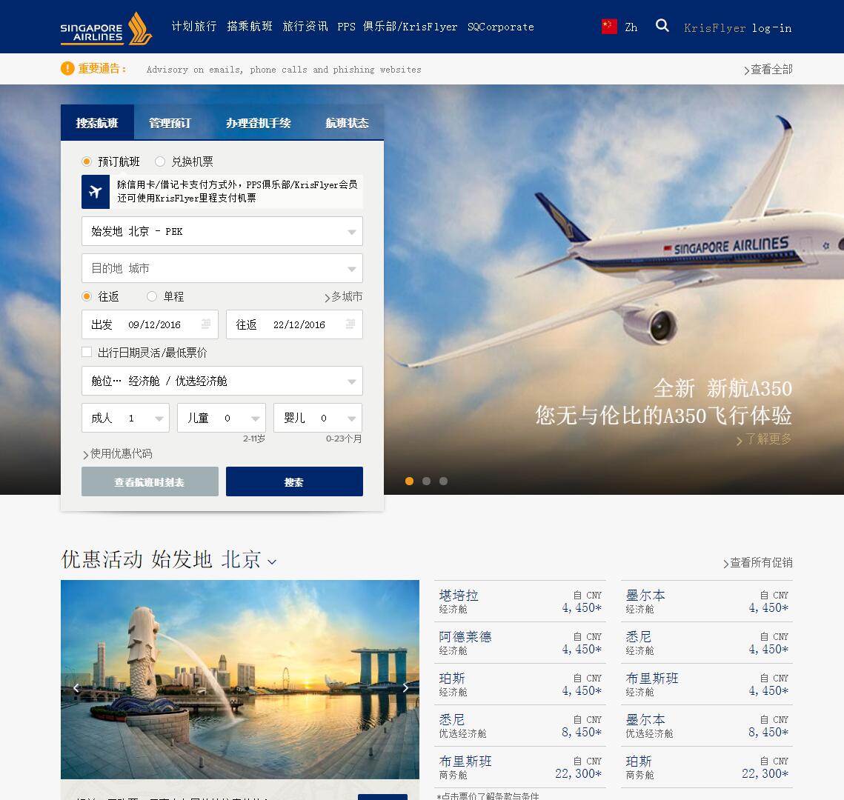This screenshot has width=844, height=800.
Task: Click the airplane icon in KrisFlyer notice
Action: point(96,192)
